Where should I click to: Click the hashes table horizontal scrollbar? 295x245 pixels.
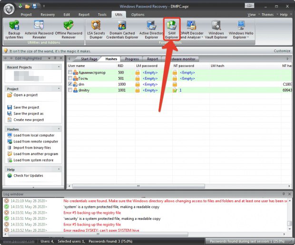tap(138, 186)
